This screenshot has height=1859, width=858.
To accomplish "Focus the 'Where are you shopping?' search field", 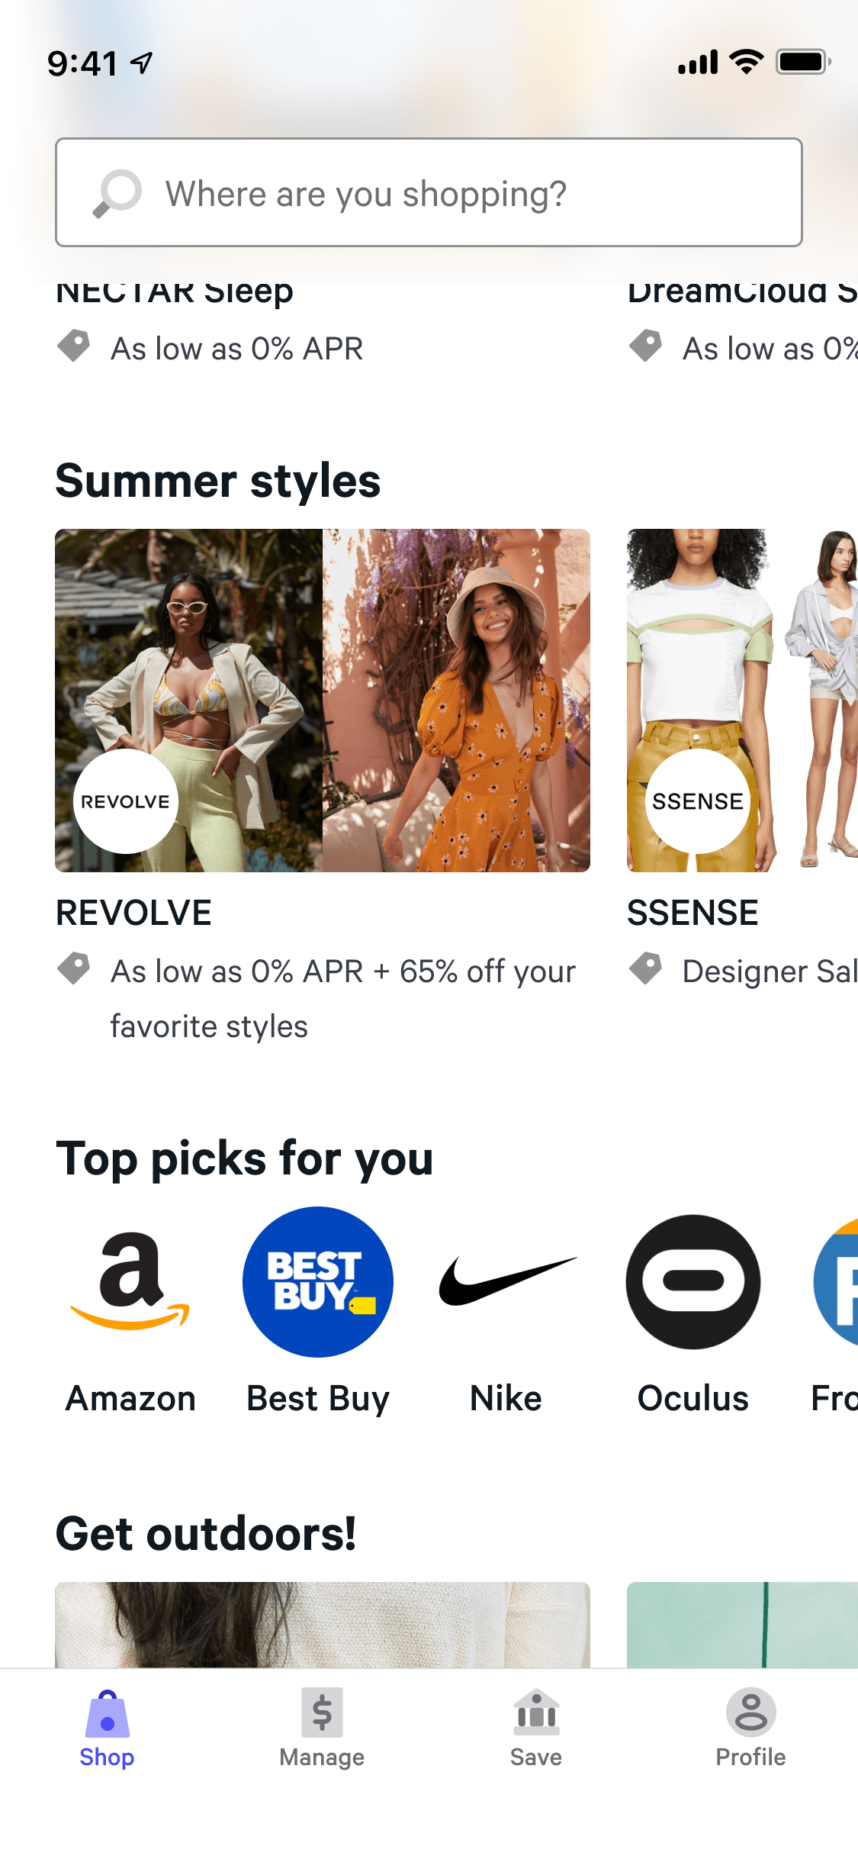I will 429,192.
